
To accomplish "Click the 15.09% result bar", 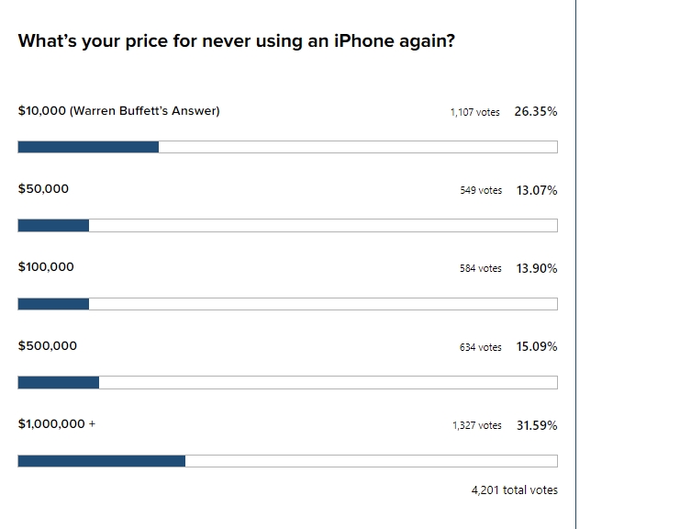I will tap(287, 382).
